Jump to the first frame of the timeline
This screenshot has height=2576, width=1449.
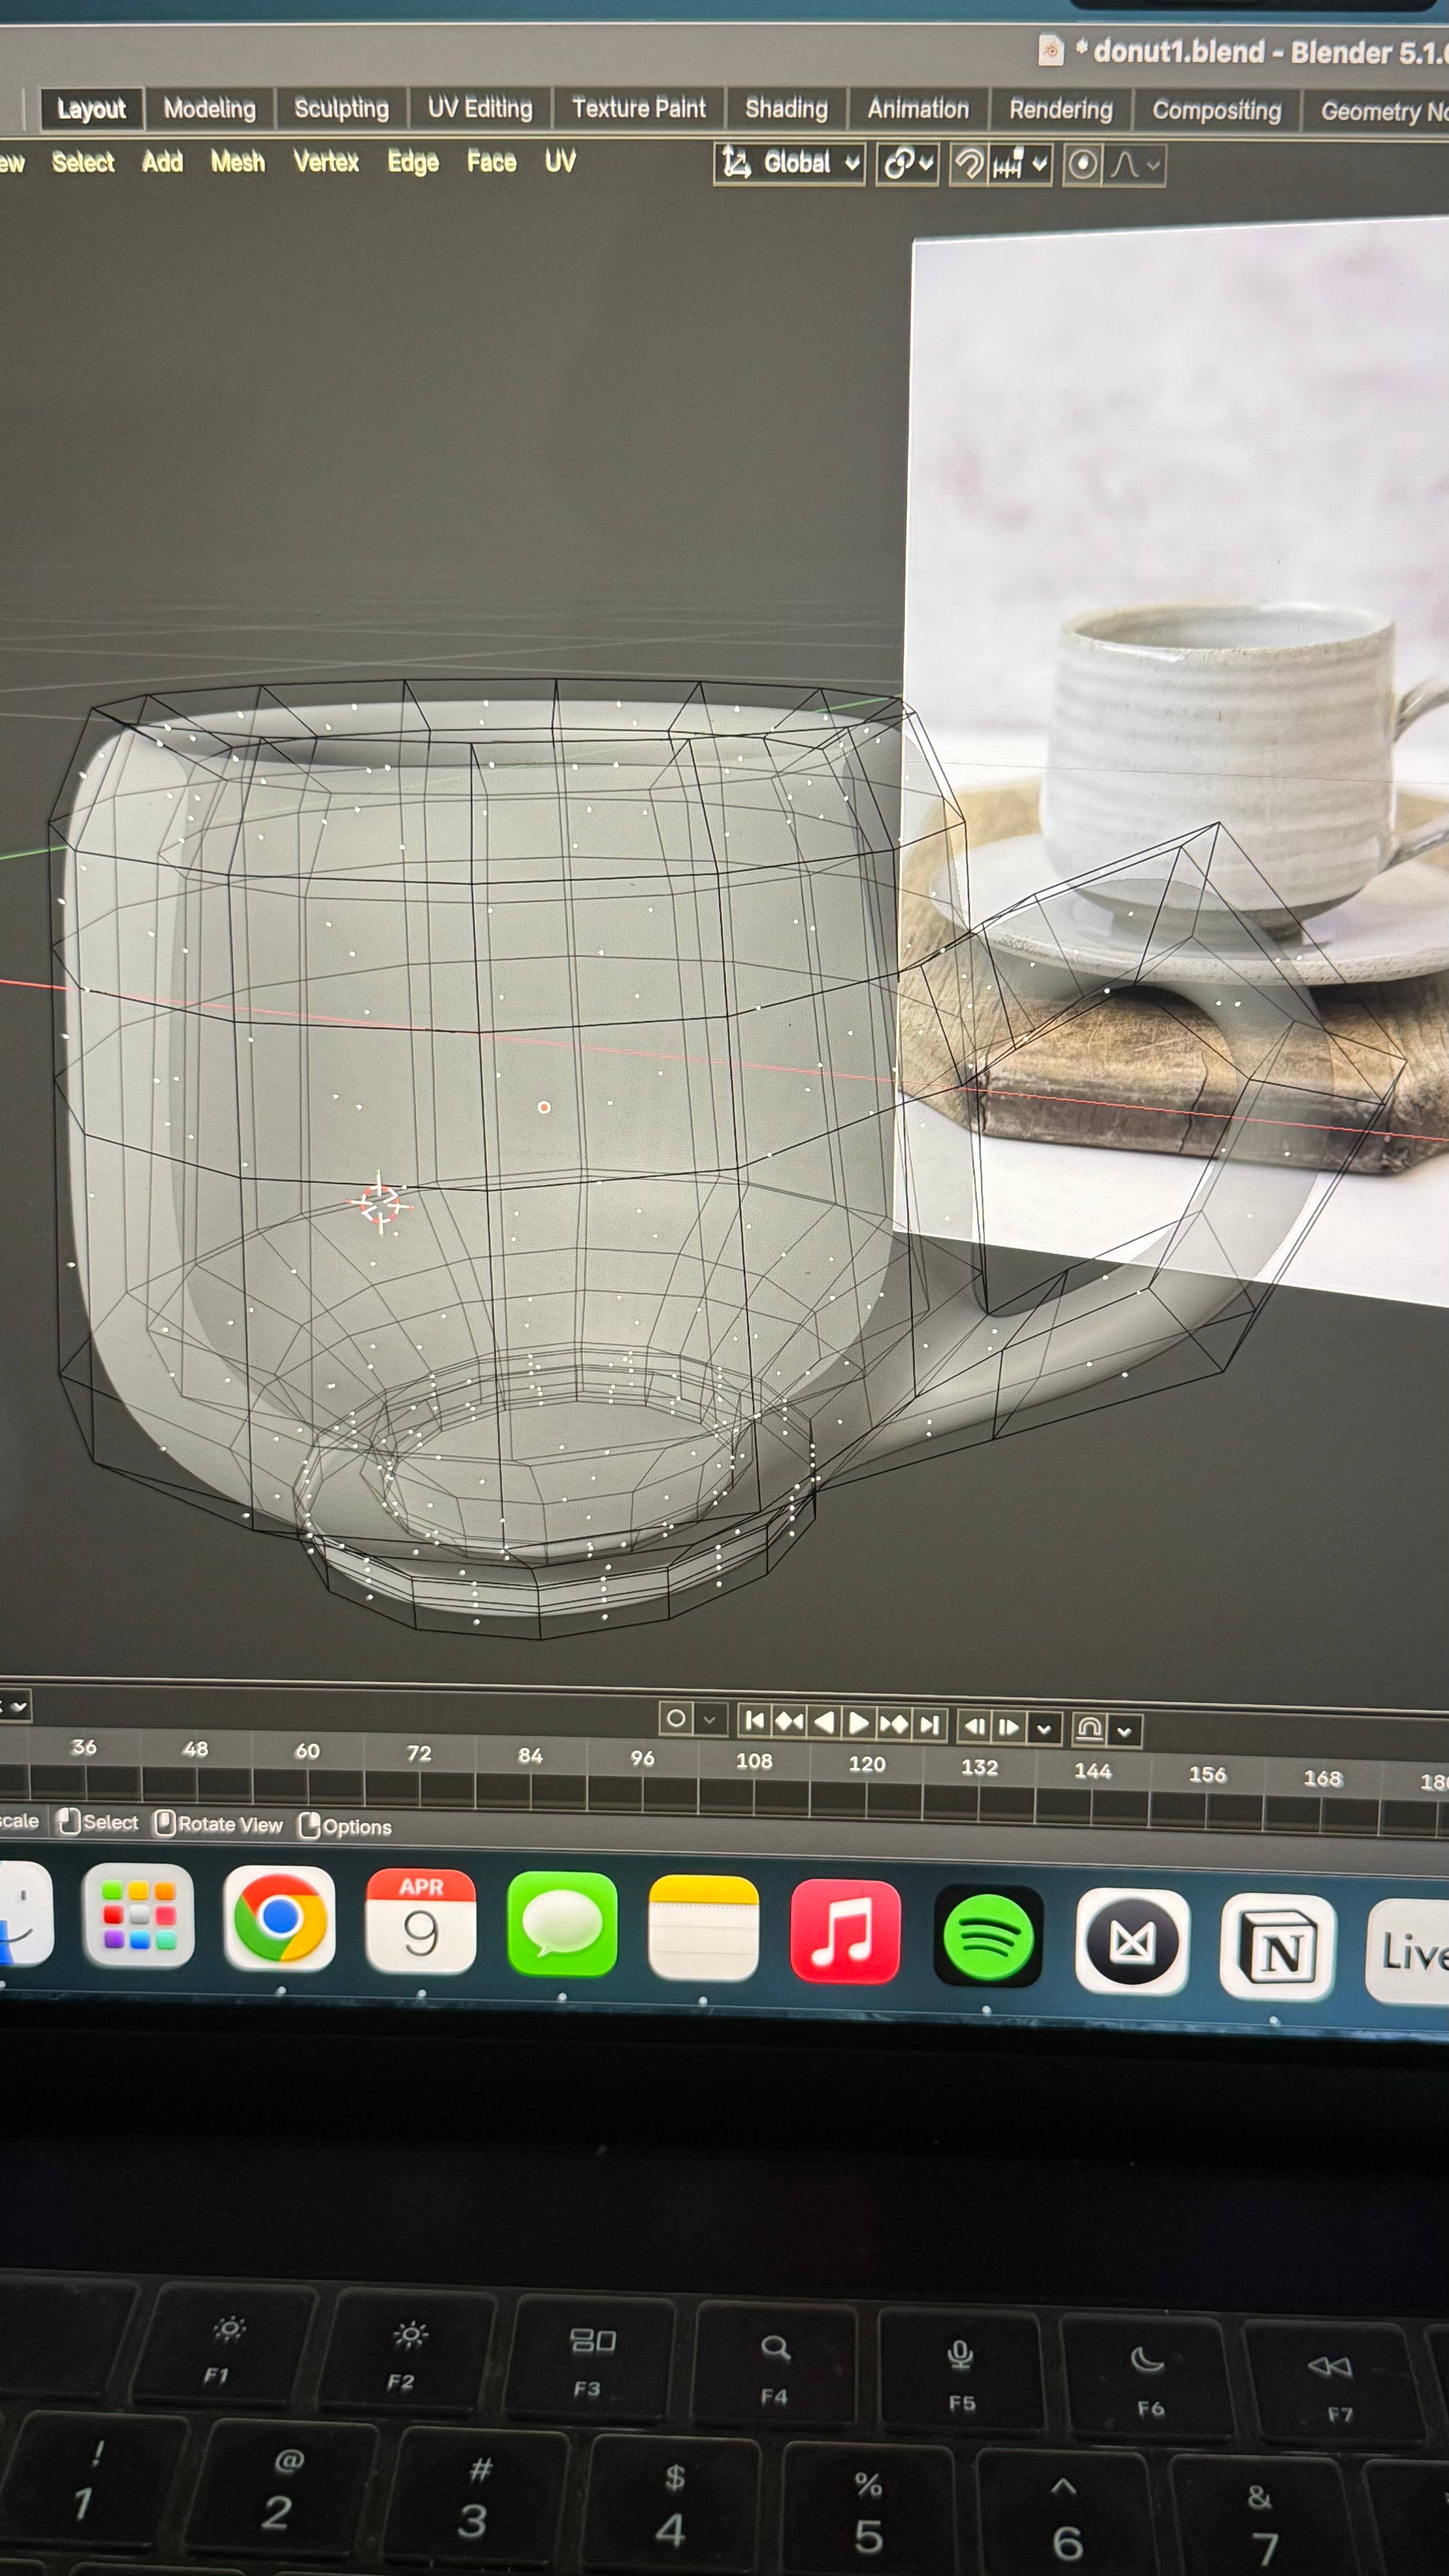[x=755, y=1721]
